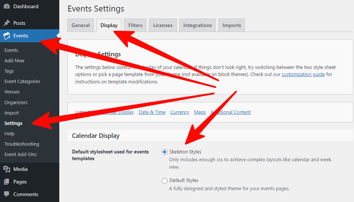
Task: Switch to the Display tab
Action: [x=109, y=25]
